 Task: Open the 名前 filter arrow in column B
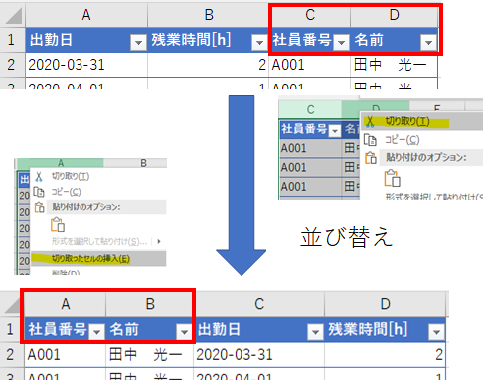click(x=184, y=332)
